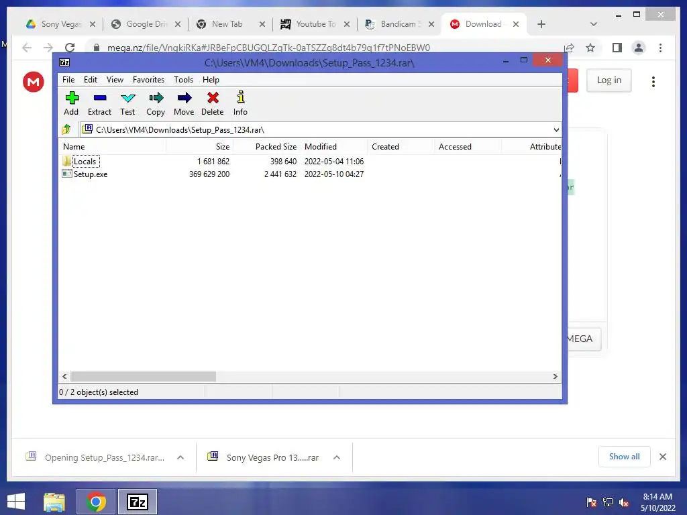
Task: Expand the address path dropdown arrow
Action: coord(556,129)
